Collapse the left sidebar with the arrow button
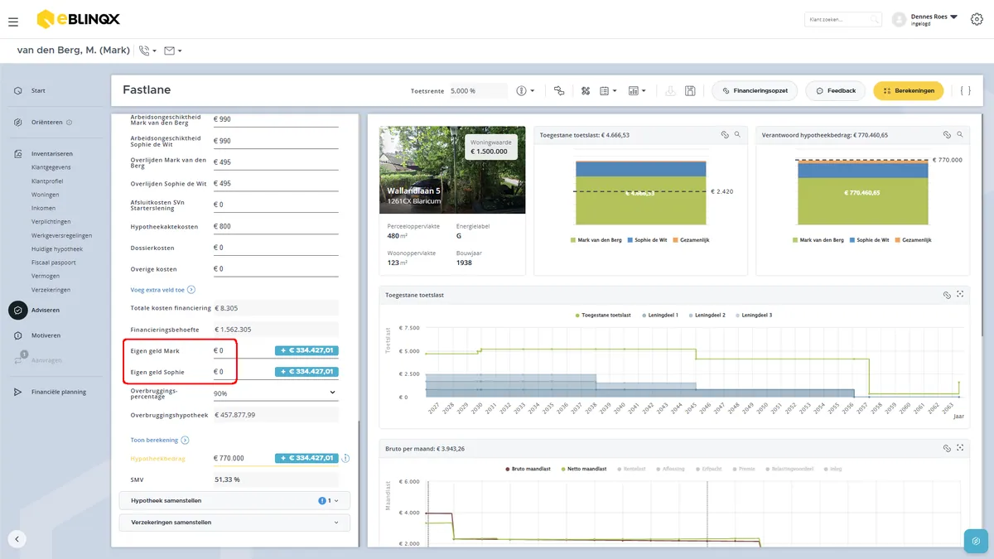The width and height of the screenshot is (994, 559). [17, 539]
